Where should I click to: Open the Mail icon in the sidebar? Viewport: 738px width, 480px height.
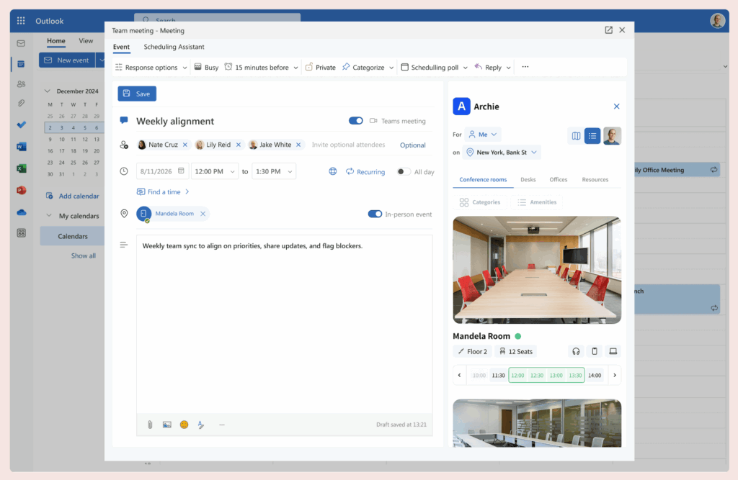pos(19,42)
